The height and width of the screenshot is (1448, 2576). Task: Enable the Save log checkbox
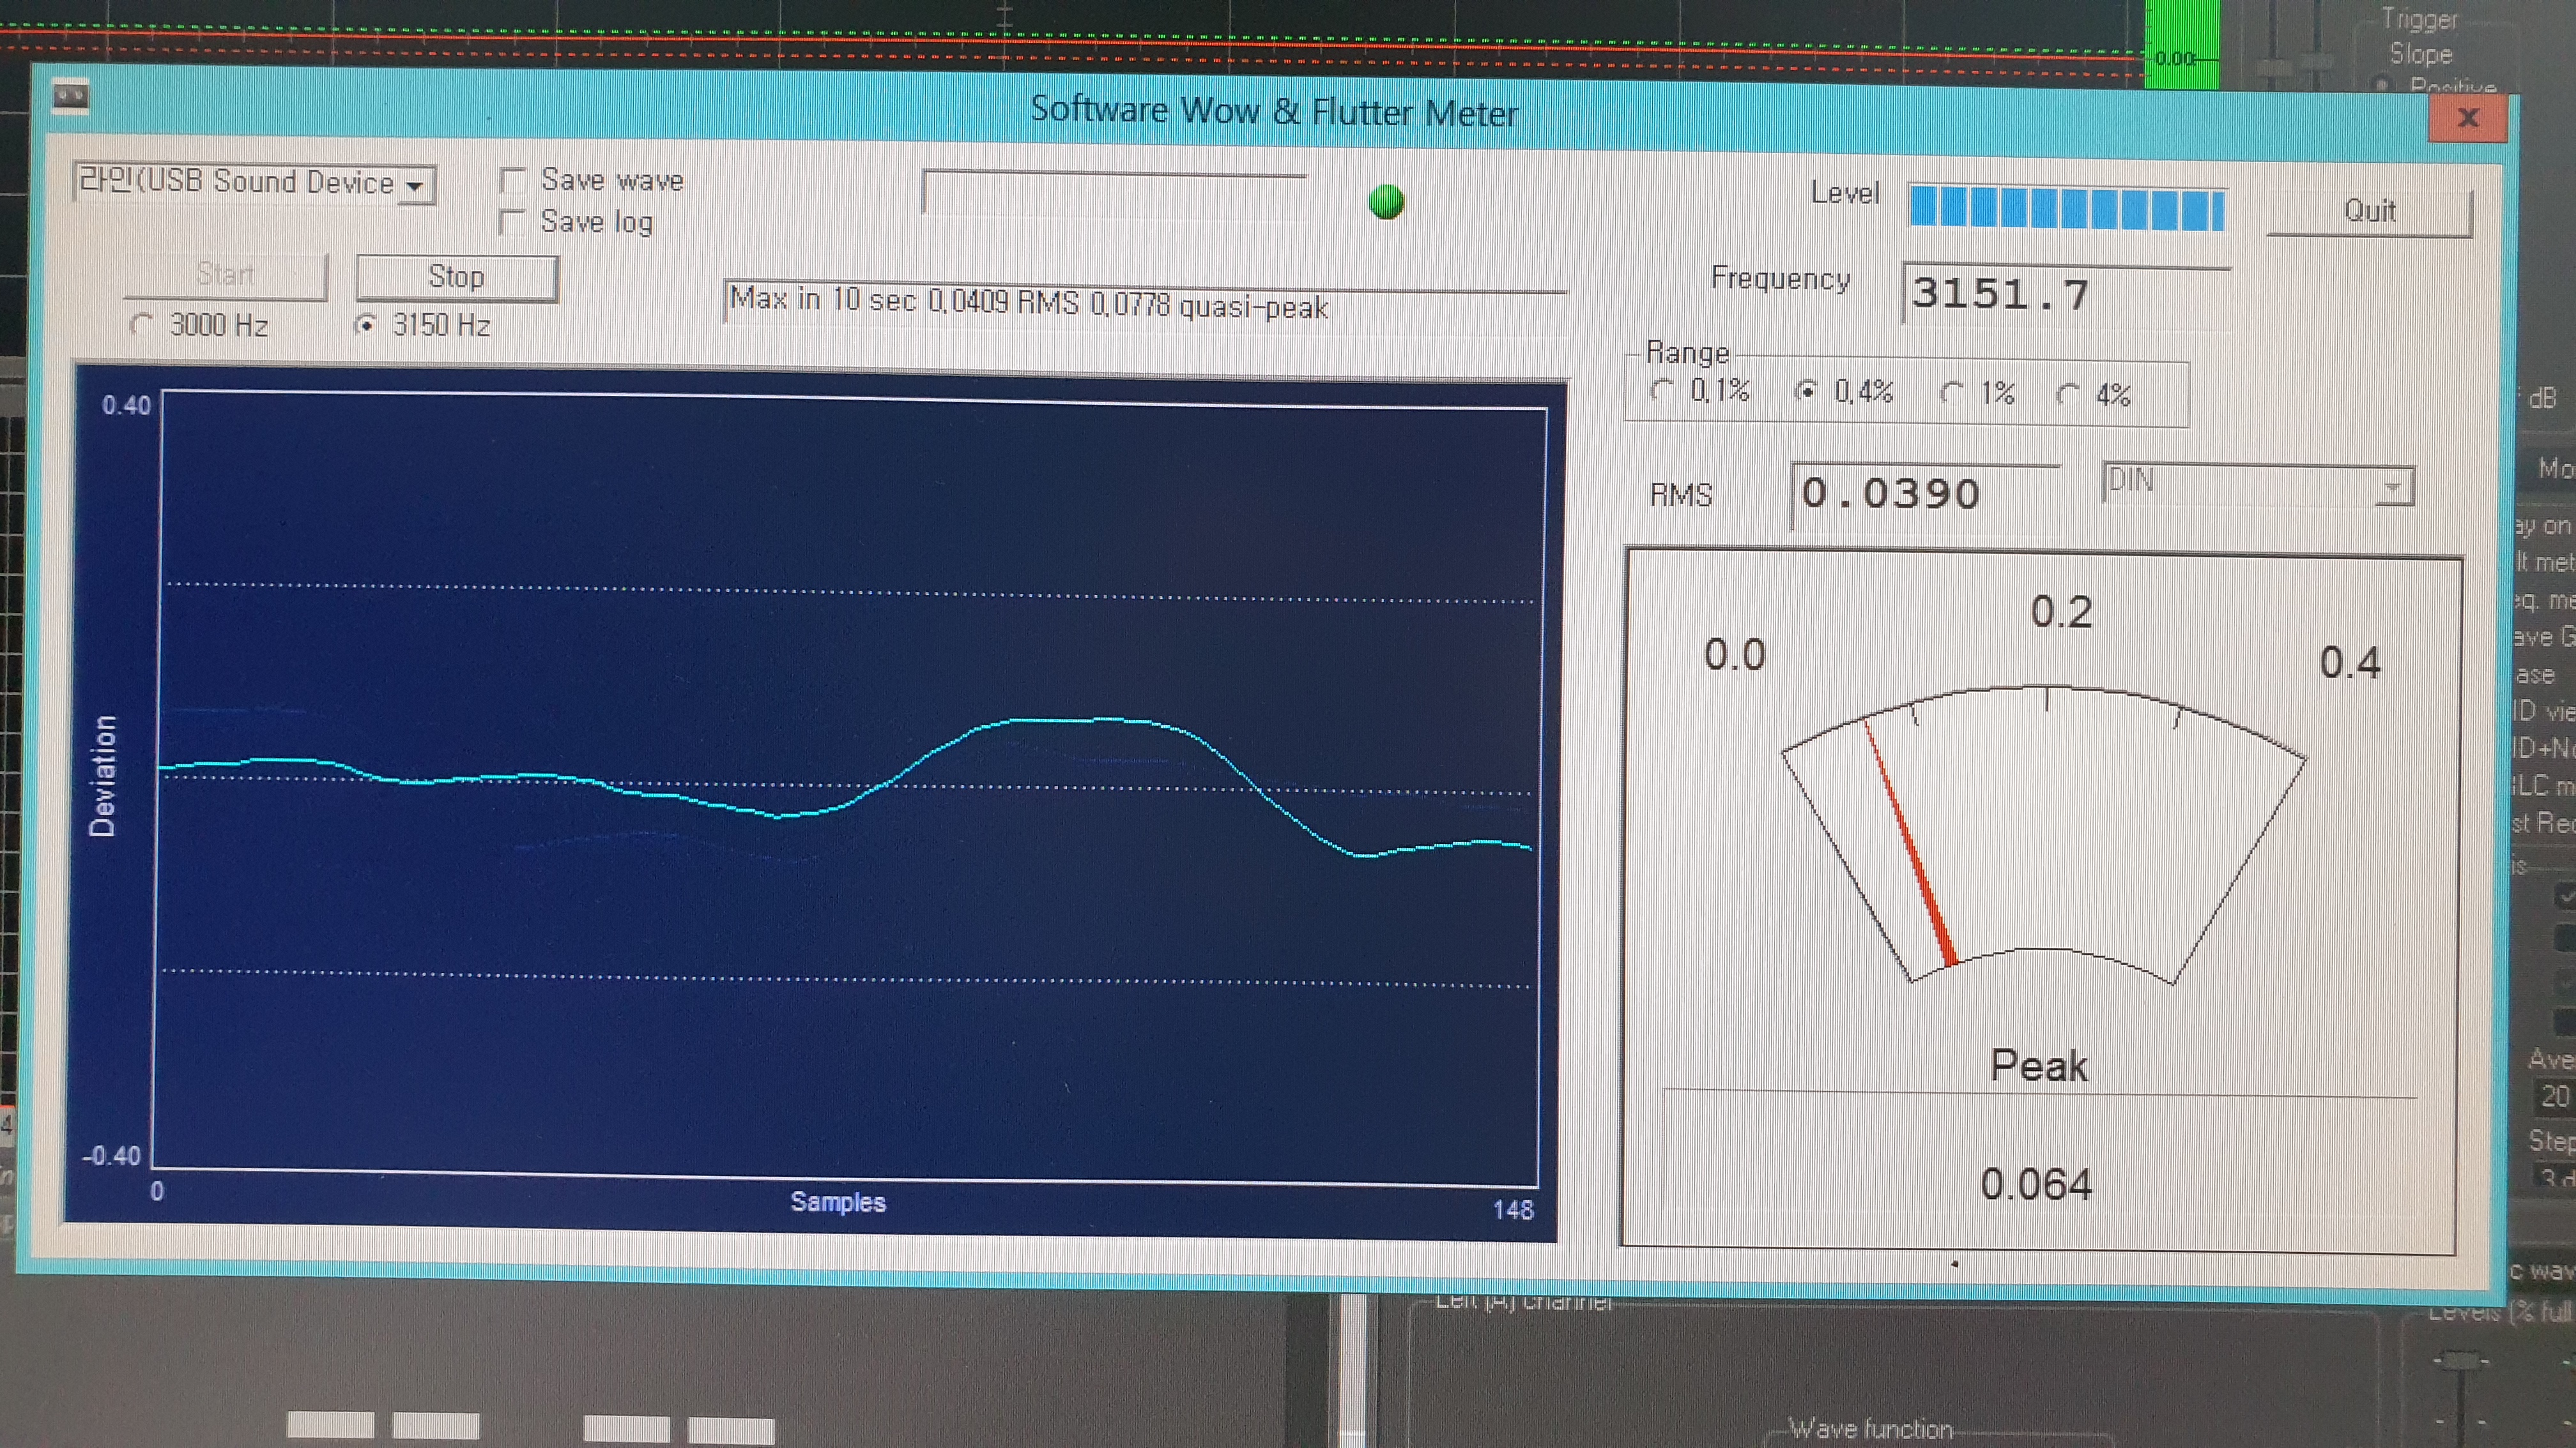513,222
